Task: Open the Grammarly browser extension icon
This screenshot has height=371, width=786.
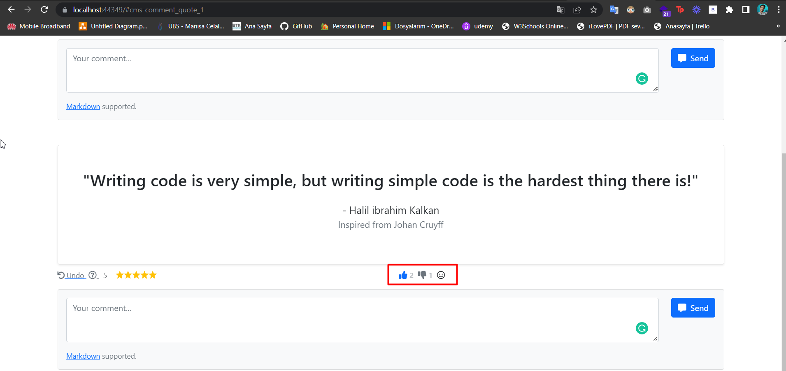Action: [x=630, y=9]
